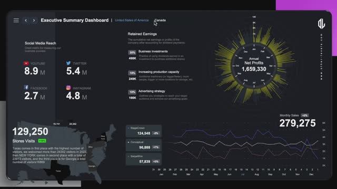Click the 24,342 map label

pos(73,124)
